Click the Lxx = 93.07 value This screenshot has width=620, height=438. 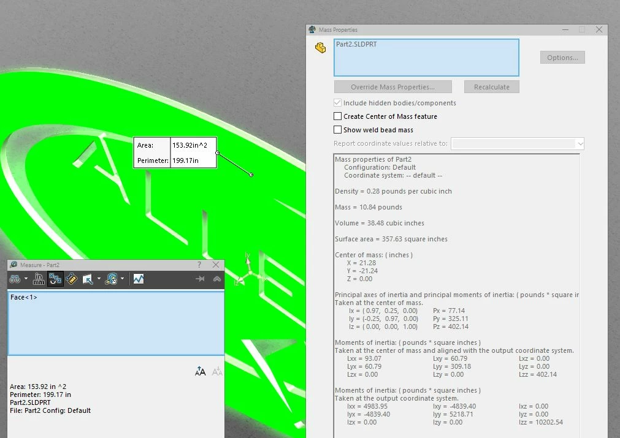coord(364,358)
